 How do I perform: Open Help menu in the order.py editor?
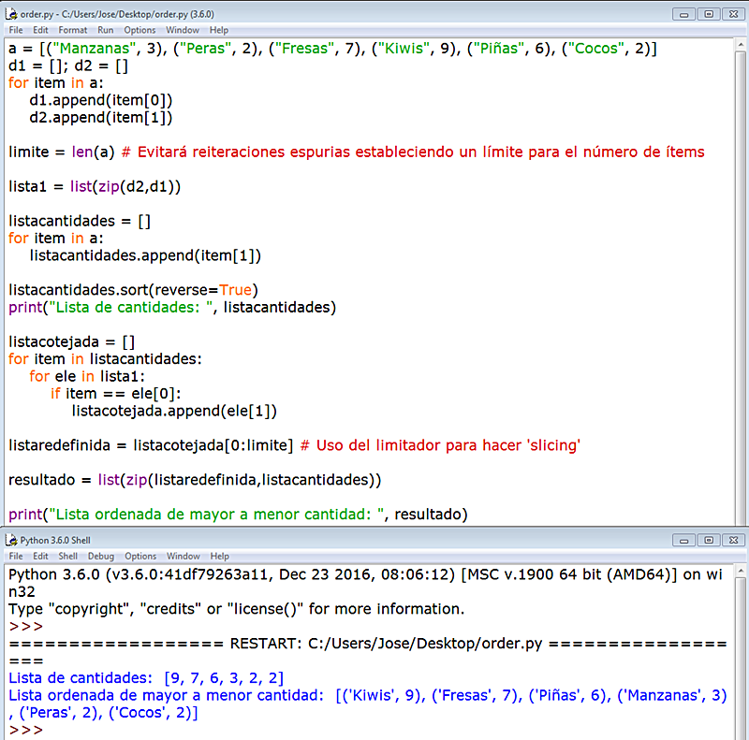coord(219,30)
